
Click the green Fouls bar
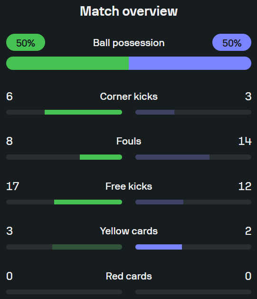(x=101, y=157)
